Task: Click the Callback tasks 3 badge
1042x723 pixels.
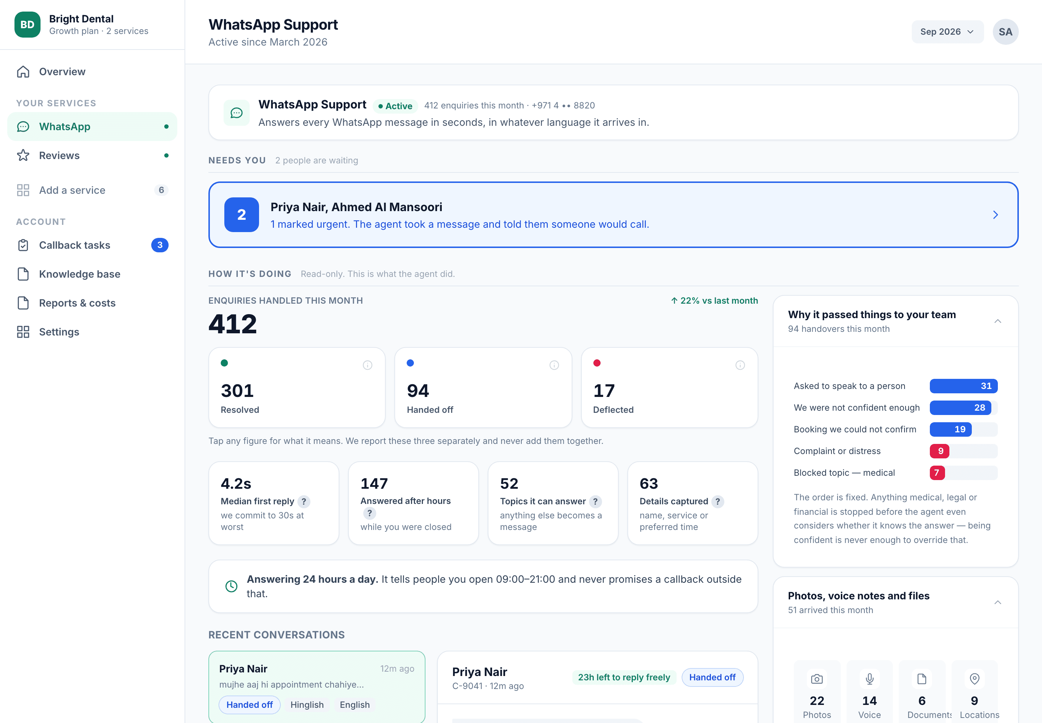Action: tap(160, 245)
